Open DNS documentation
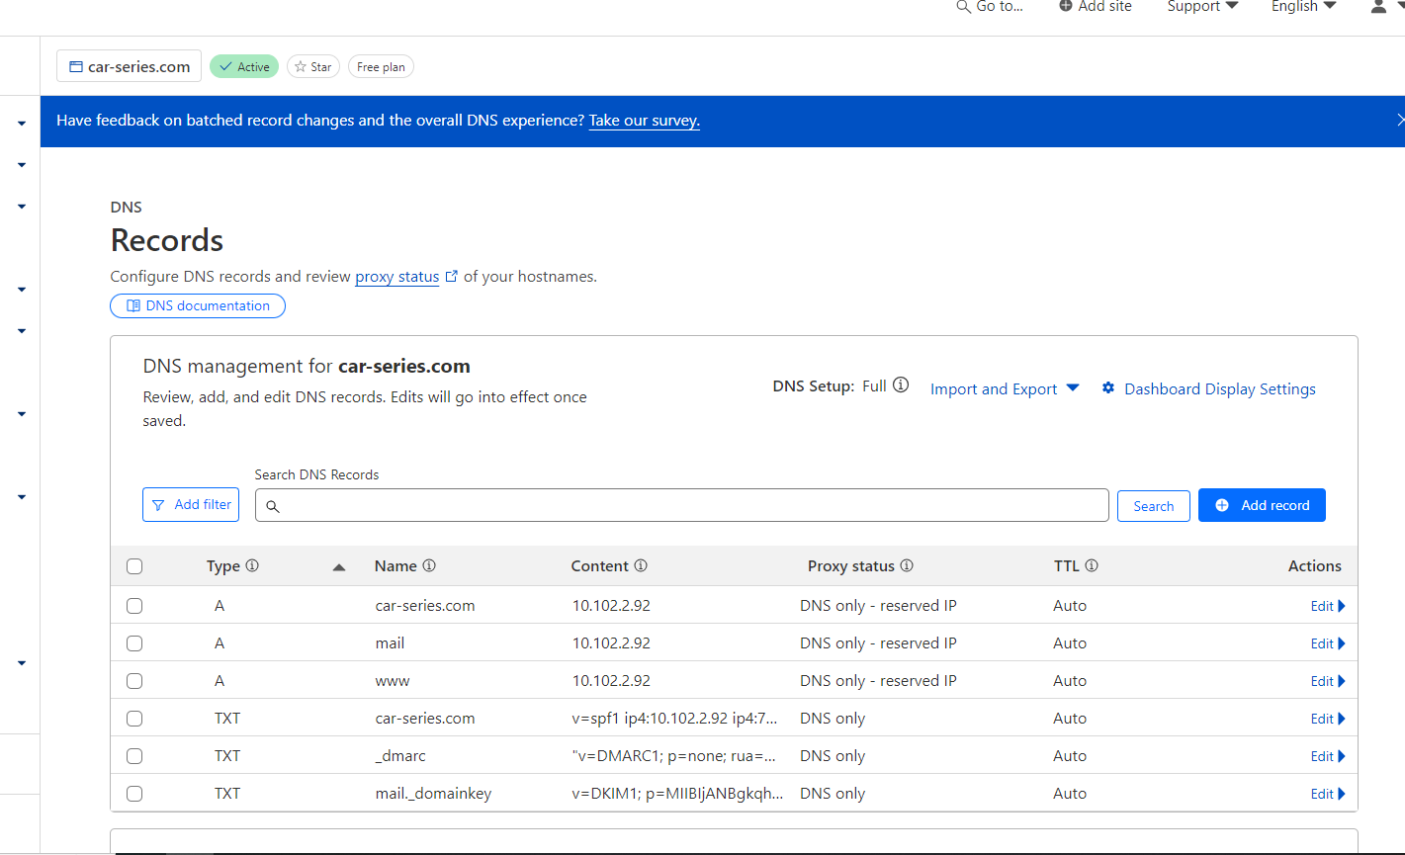This screenshot has width=1405, height=855. [198, 306]
